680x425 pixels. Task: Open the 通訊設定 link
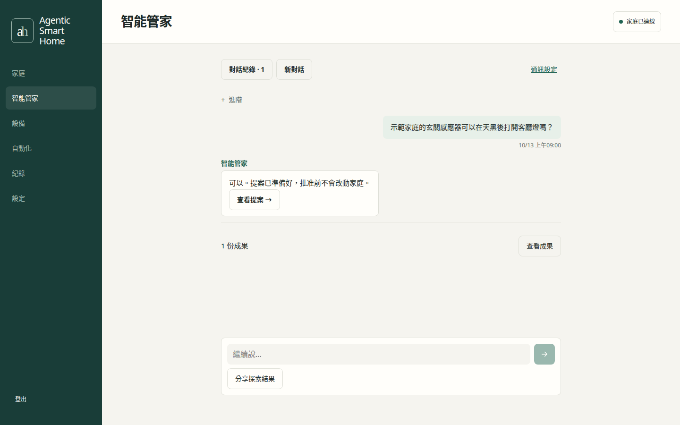pyautogui.click(x=544, y=69)
